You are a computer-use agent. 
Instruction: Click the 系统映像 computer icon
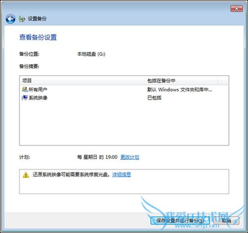(25, 98)
